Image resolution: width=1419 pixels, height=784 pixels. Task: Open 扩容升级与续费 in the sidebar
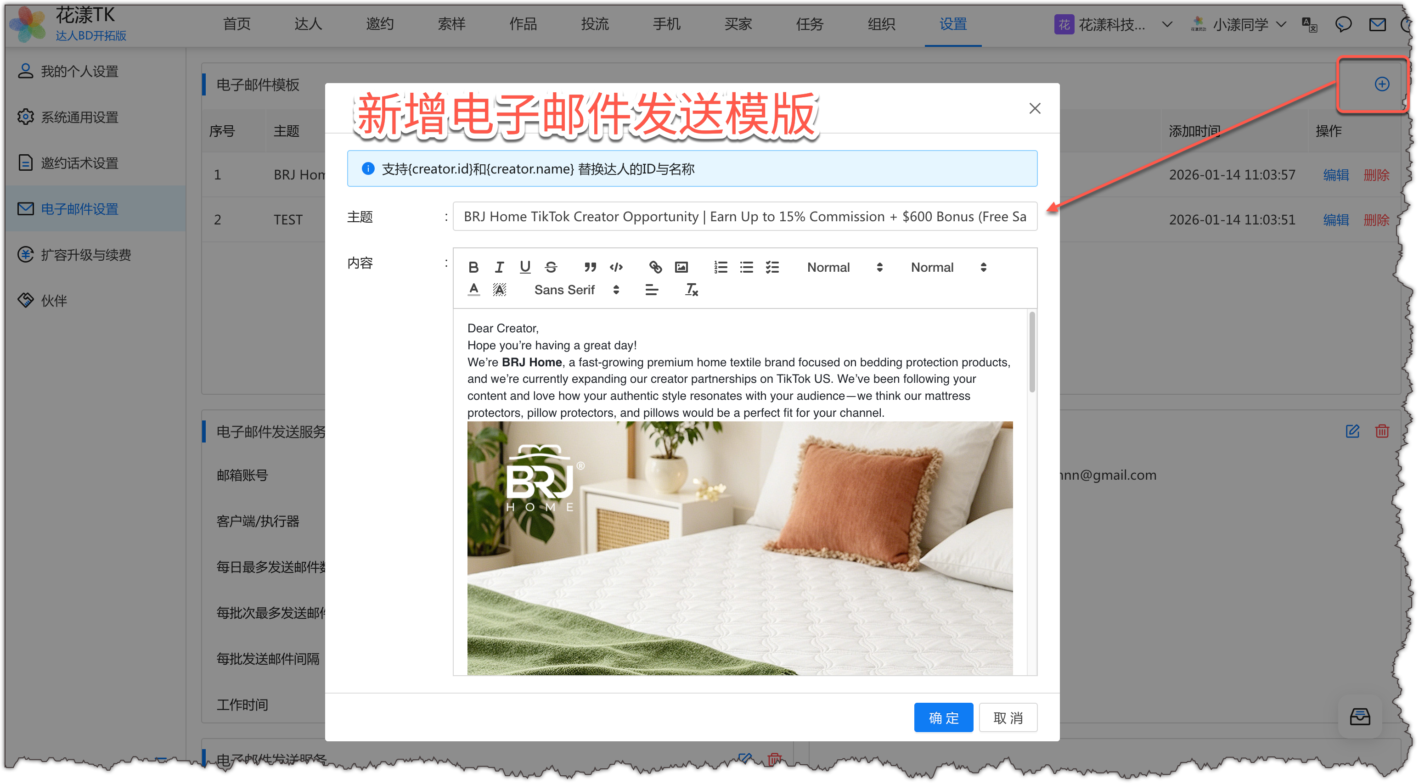coord(96,254)
